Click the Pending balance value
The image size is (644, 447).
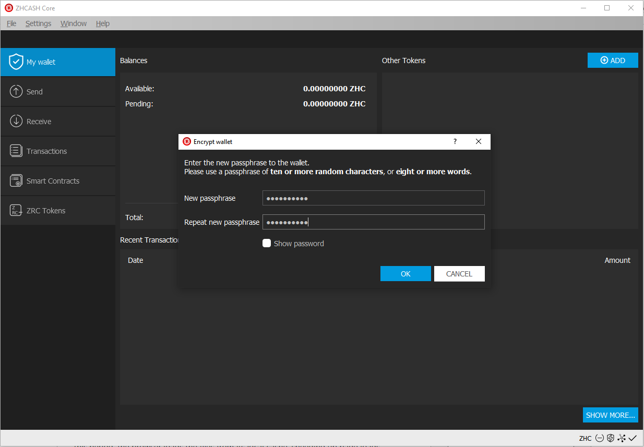coord(335,104)
